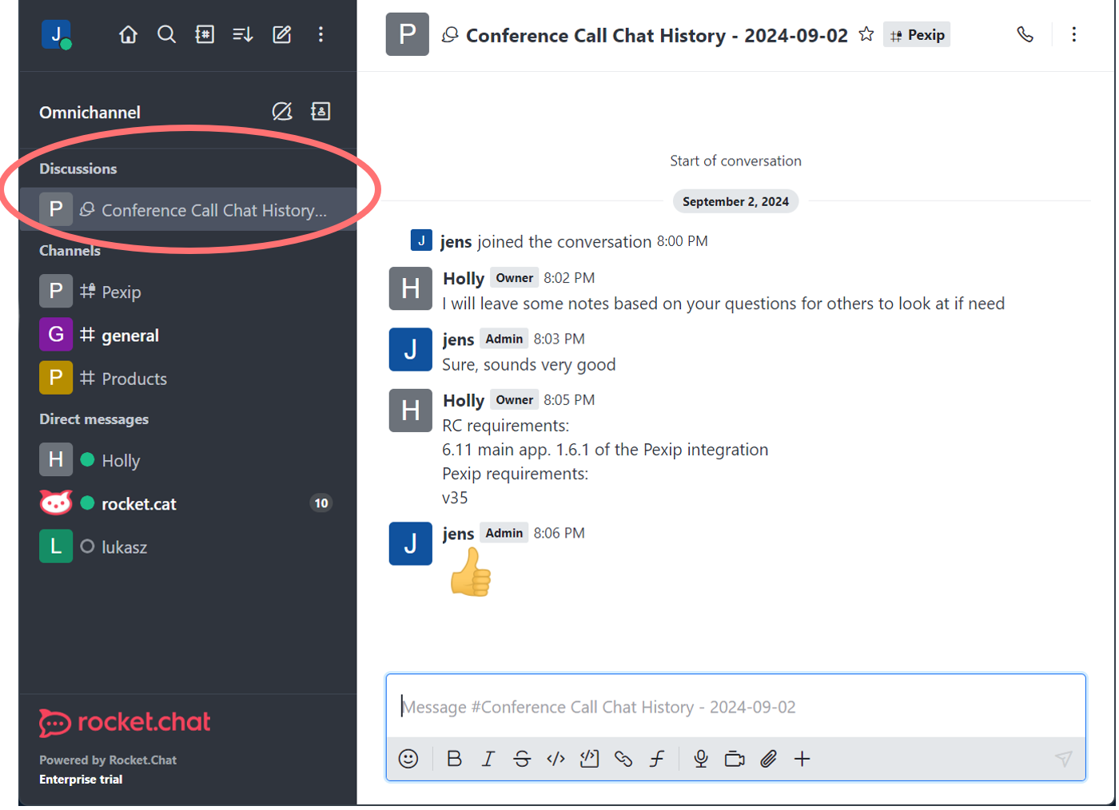
Task: Open direct message with rocket.cat
Action: (x=138, y=504)
